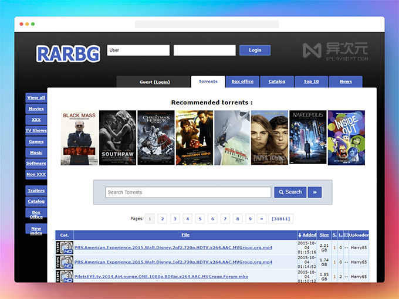Sort torrents by the Added column
Screen dimensions: 399x299
click(307, 235)
